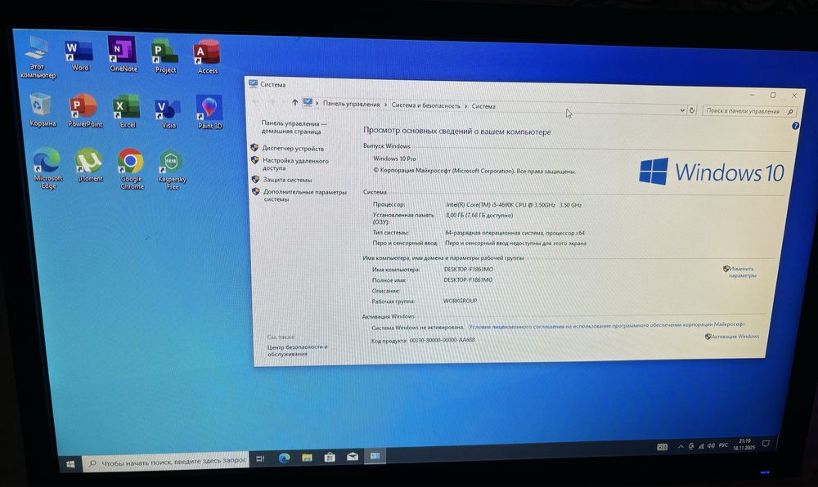818x487 pixels.
Task: Launch the Project desktop shortcut
Action: tap(165, 56)
